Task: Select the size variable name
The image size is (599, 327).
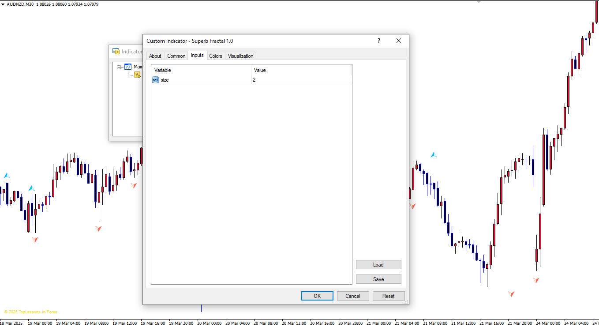Action: [165, 80]
